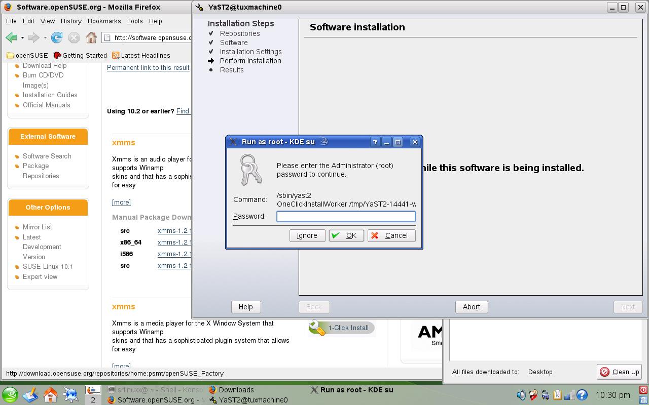Open the openSUSE bookmarks folder
The image size is (649, 405).
(27, 56)
